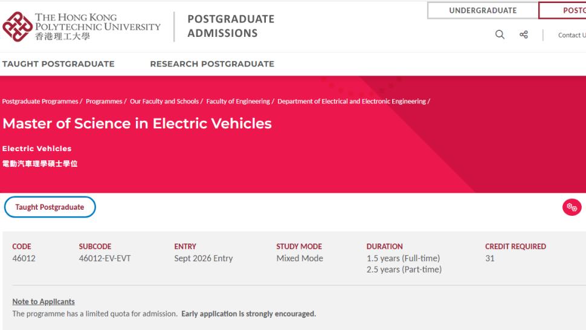Click the subcode 46012-EV-EVT value
The width and height of the screenshot is (586, 330).
point(105,259)
